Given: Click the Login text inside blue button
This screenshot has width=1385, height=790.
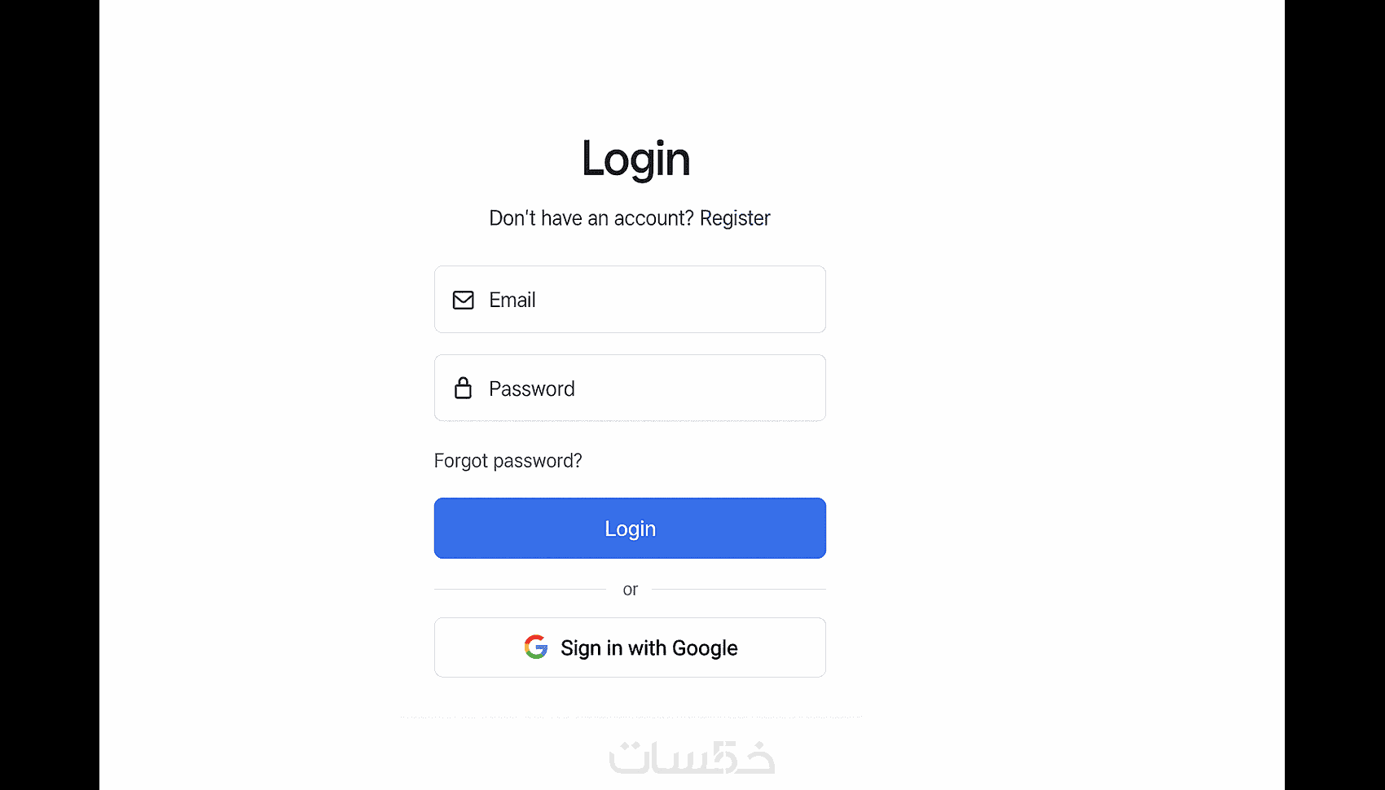Looking at the screenshot, I should [x=630, y=529].
